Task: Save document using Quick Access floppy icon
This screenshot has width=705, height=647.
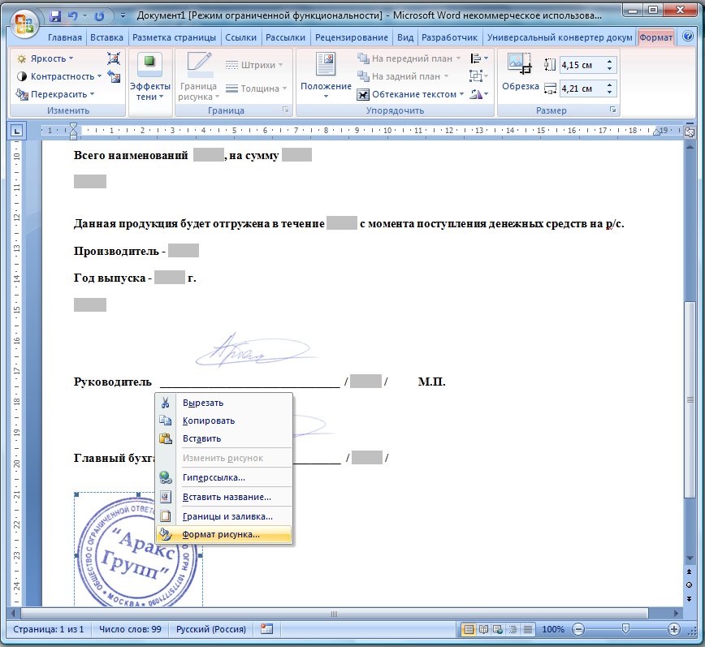Action: pyautogui.click(x=55, y=16)
